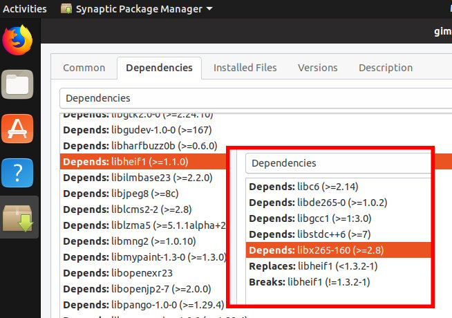Select inset row Depends: libgcc1 (>=1:3.0)
Image resolution: width=452 pixels, height=318 pixels.
coord(339,218)
